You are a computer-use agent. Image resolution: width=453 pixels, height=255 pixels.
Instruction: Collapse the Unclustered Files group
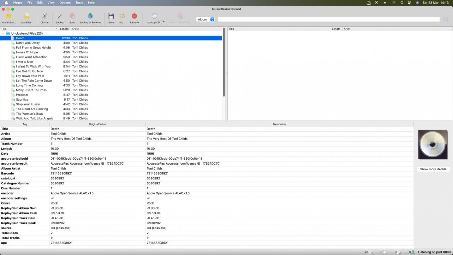point(3,34)
